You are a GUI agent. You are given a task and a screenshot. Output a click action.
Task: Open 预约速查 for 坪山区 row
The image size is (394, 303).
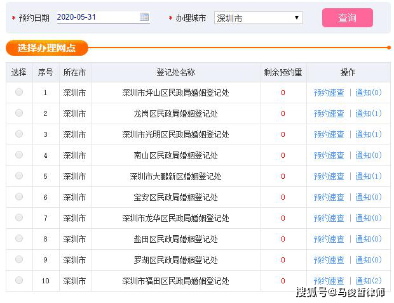coord(329,93)
